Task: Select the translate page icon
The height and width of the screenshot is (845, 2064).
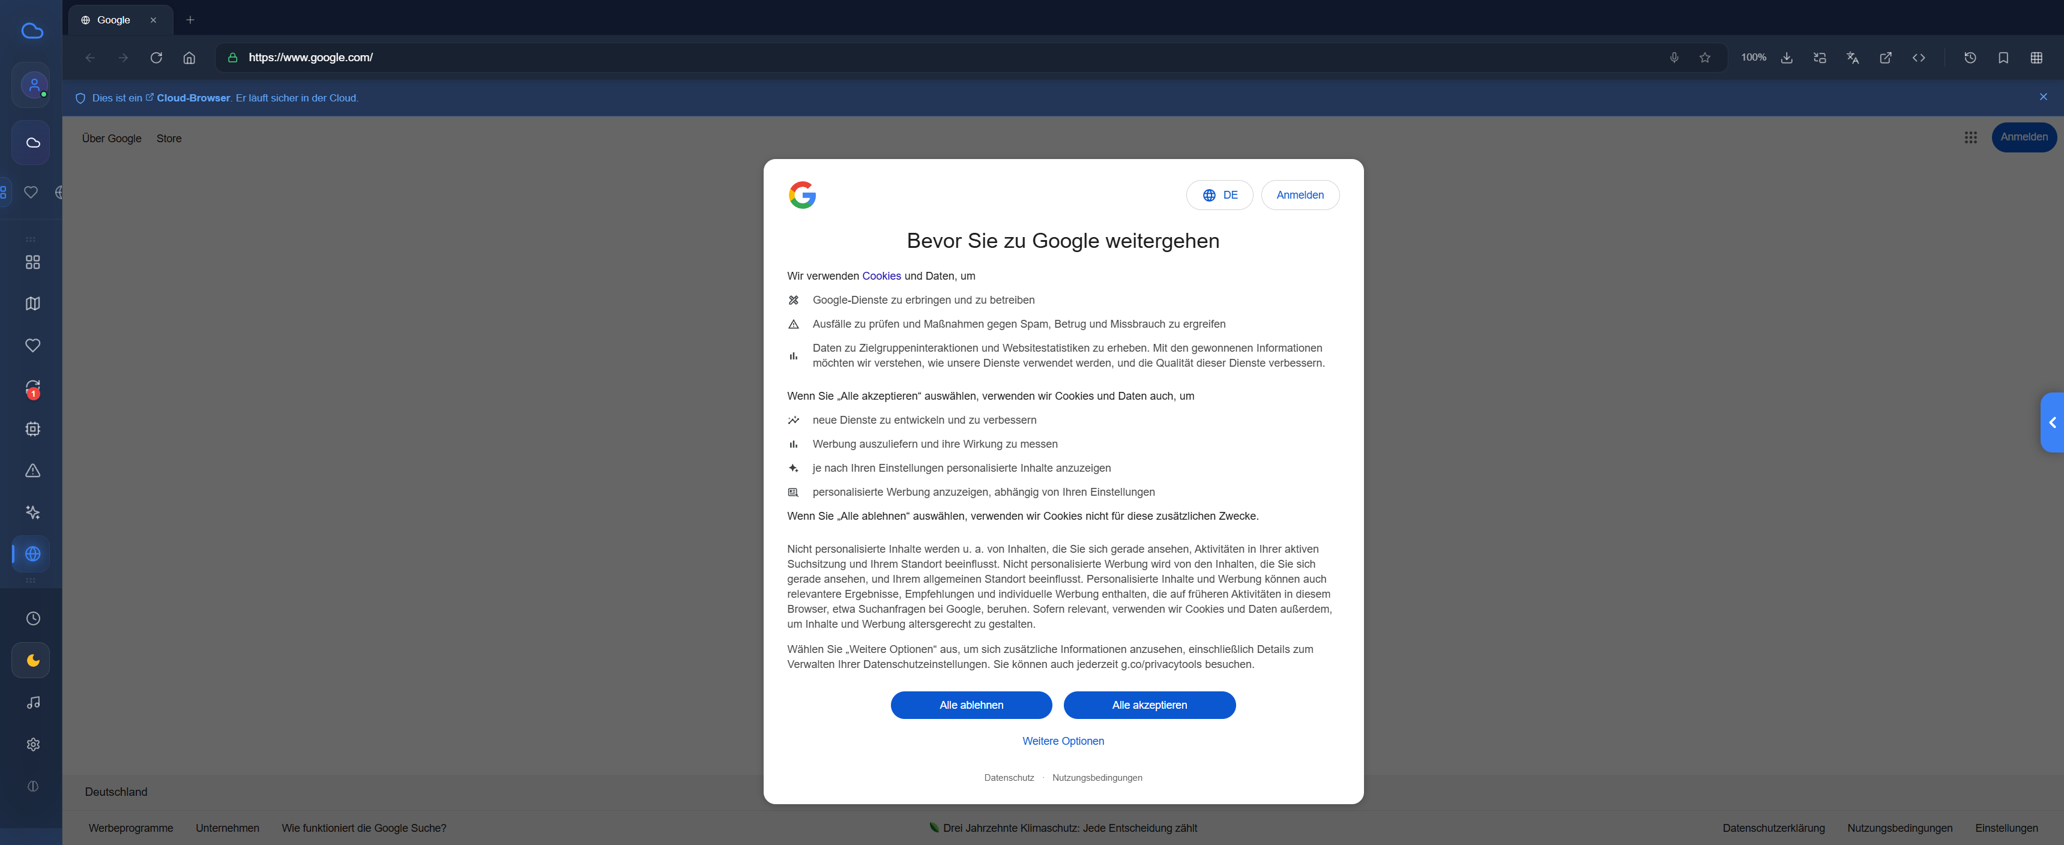Action: (1853, 58)
